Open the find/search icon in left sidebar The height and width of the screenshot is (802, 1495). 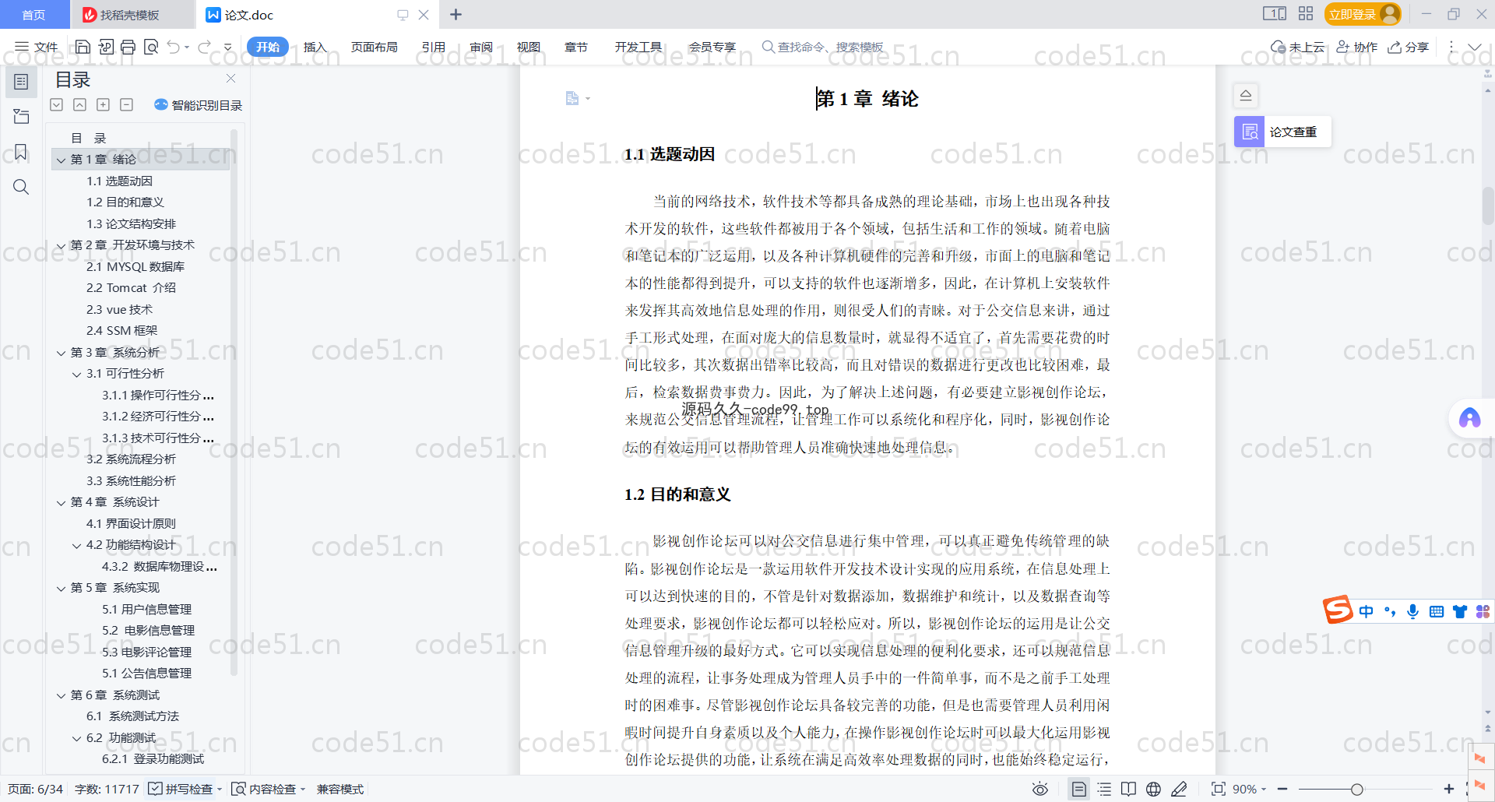21,187
